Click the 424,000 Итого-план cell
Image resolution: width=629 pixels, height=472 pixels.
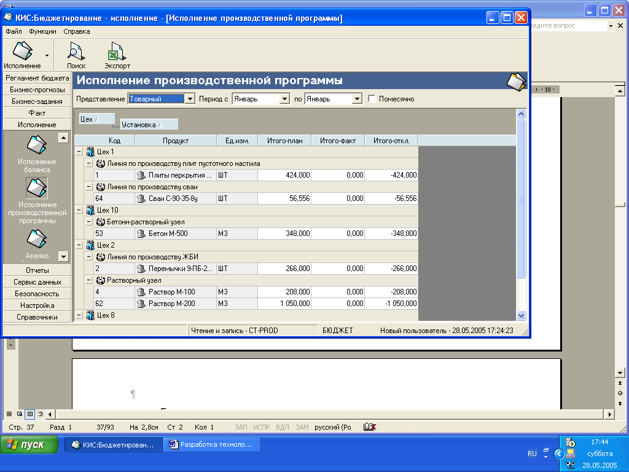coord(285,175)
